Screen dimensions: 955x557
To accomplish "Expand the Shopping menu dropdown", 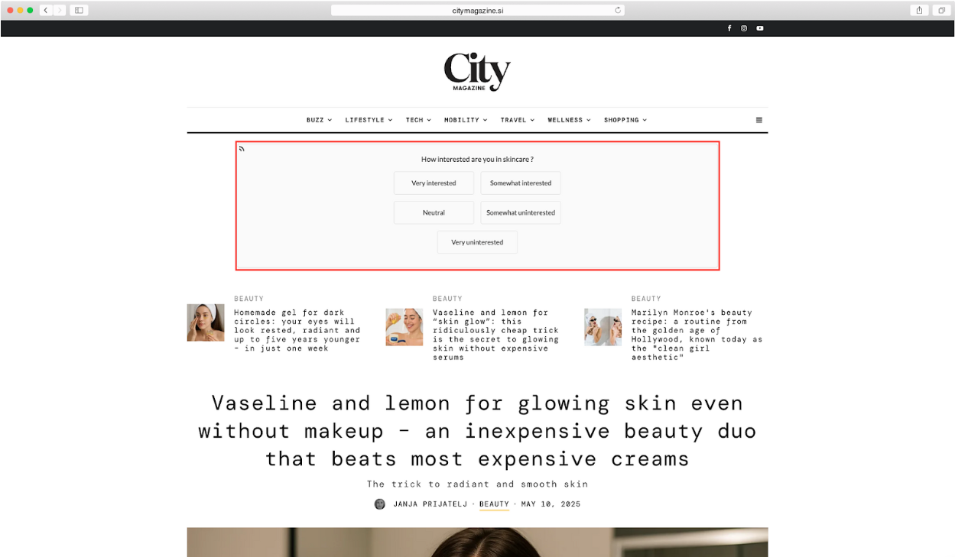I will point(625,120).
